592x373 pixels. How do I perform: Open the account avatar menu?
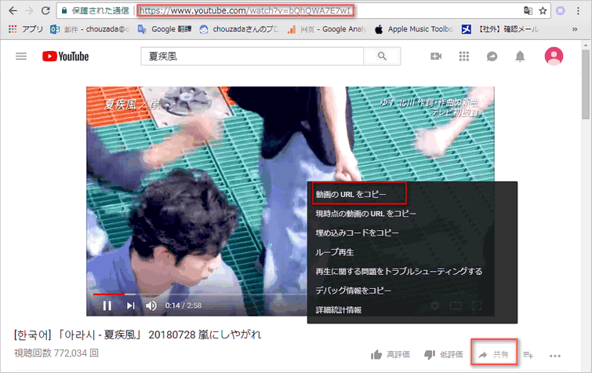click(x=554, y=57)
